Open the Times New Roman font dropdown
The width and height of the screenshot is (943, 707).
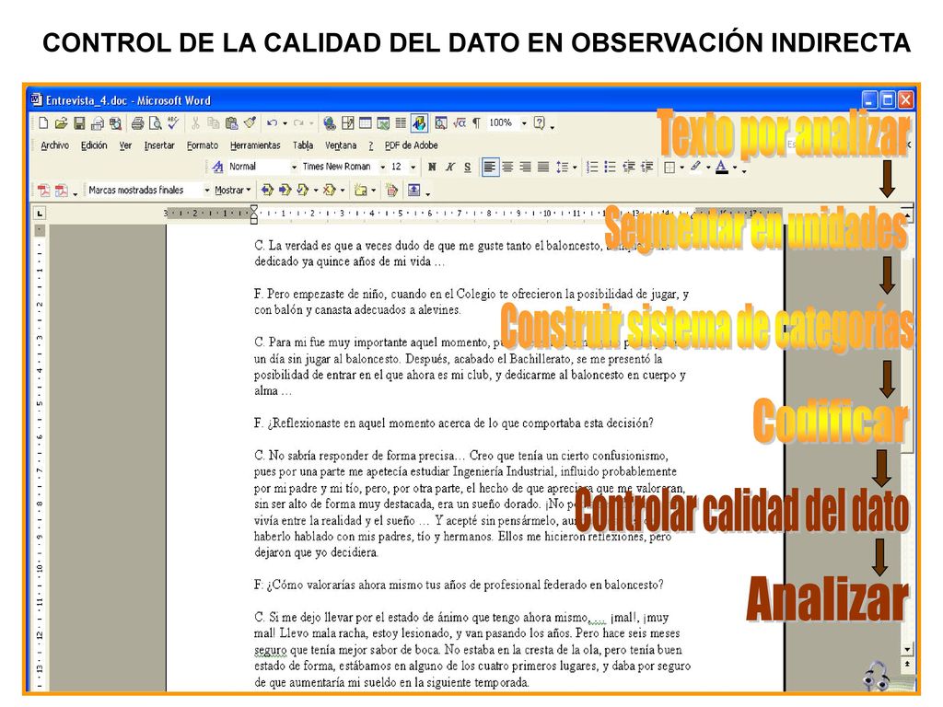[382, 168]
